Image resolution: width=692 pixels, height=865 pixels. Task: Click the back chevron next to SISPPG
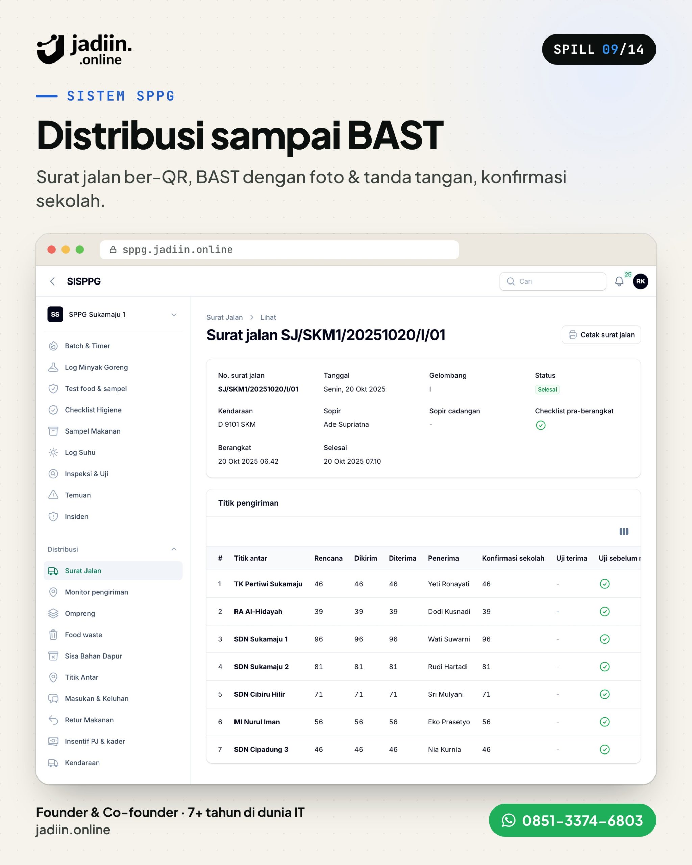point(53,281)
